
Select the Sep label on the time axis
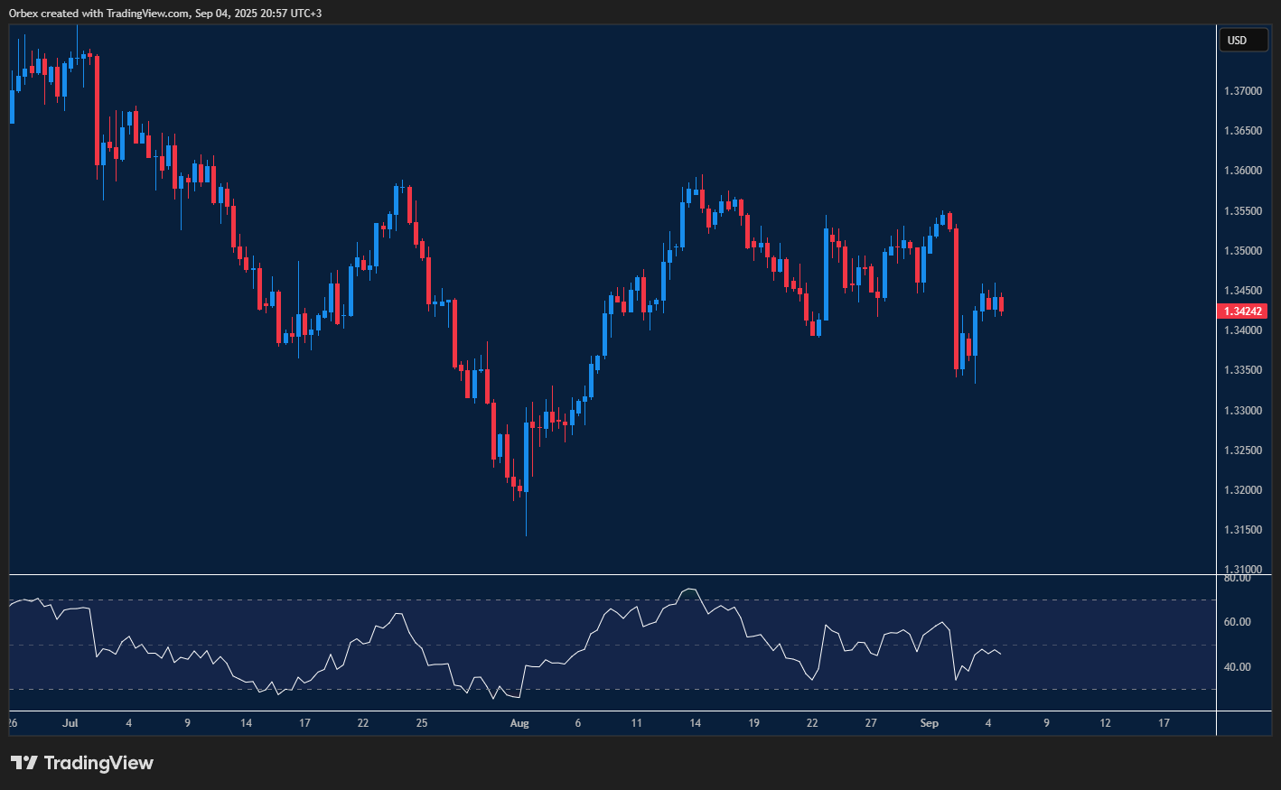(929, 723)
